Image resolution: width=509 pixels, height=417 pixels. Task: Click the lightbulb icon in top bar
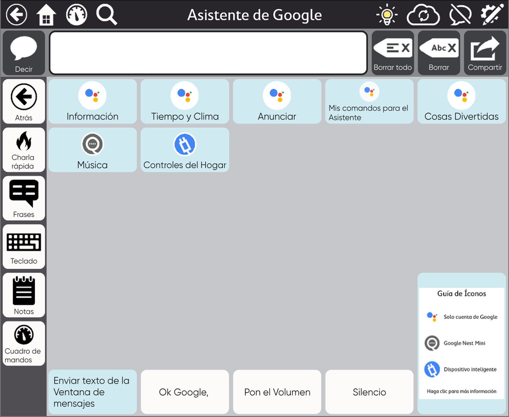coord(386,15)
